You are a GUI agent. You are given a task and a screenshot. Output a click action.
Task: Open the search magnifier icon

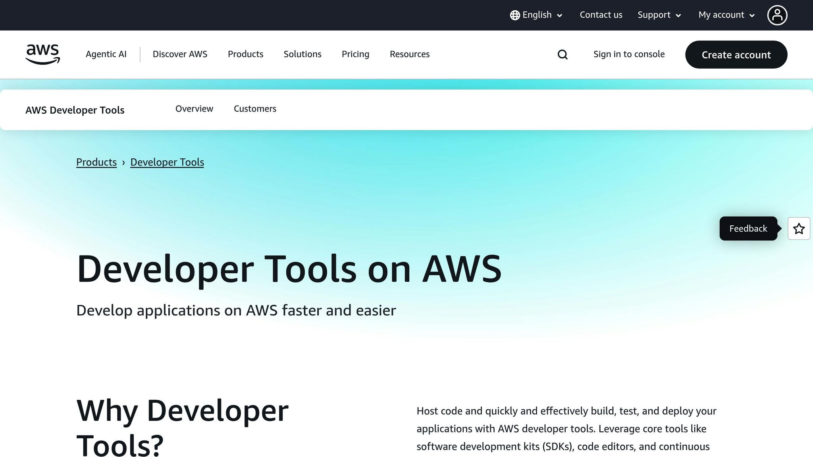pyautogui.click(x=563, y=54)
